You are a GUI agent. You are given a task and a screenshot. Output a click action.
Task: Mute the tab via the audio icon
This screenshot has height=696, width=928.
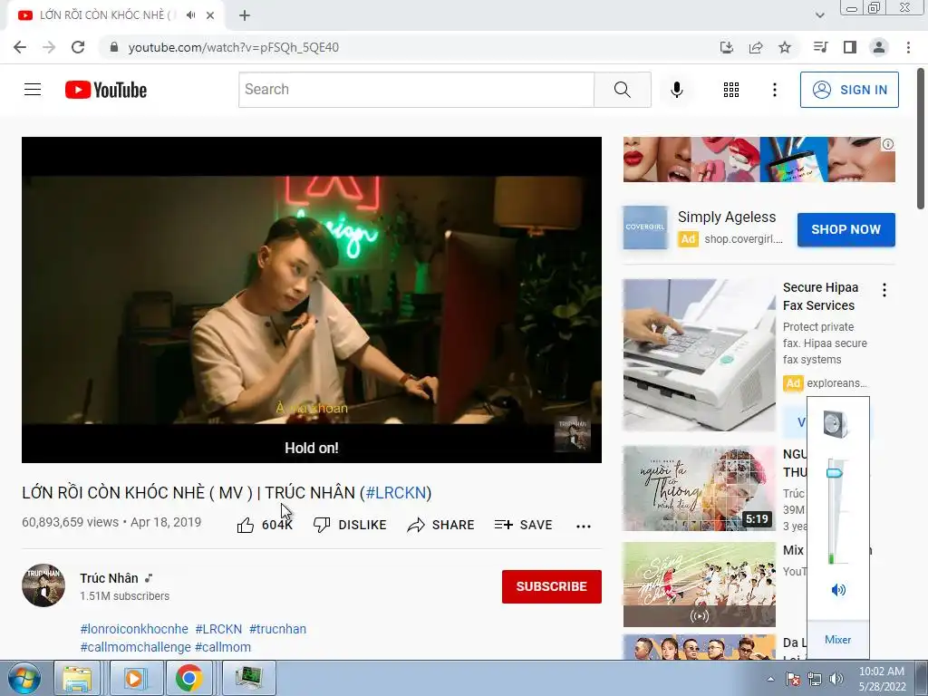[x=190, y=14]
